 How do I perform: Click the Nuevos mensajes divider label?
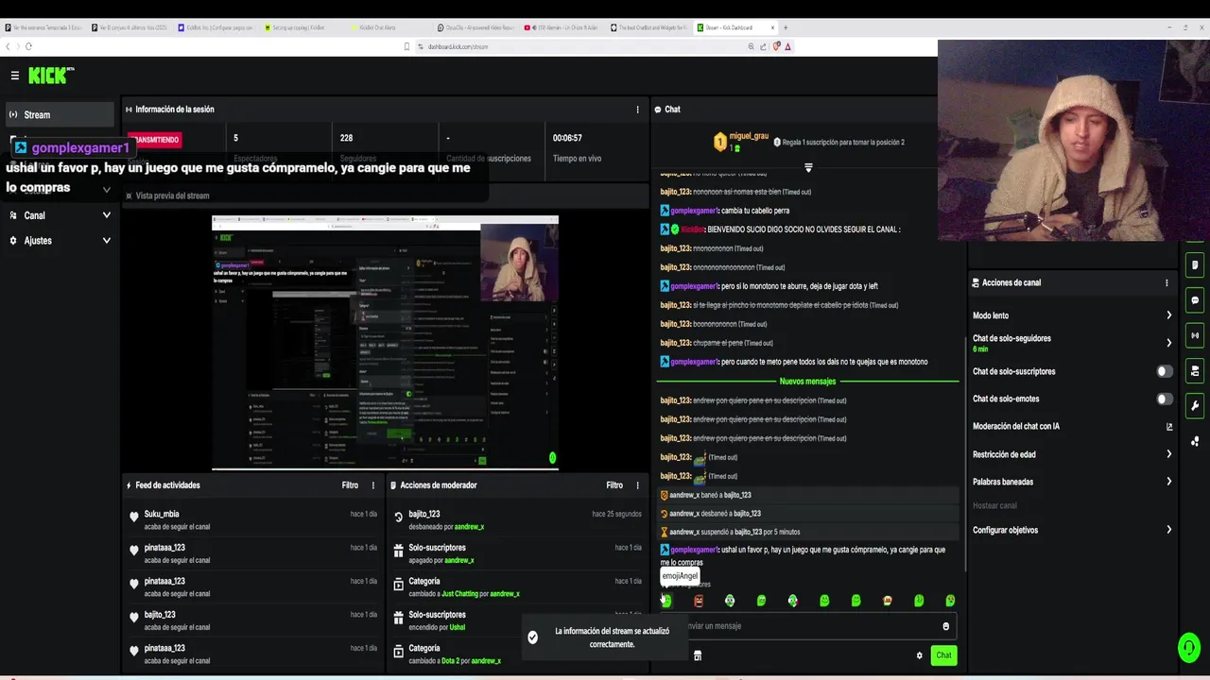(807, 382)
